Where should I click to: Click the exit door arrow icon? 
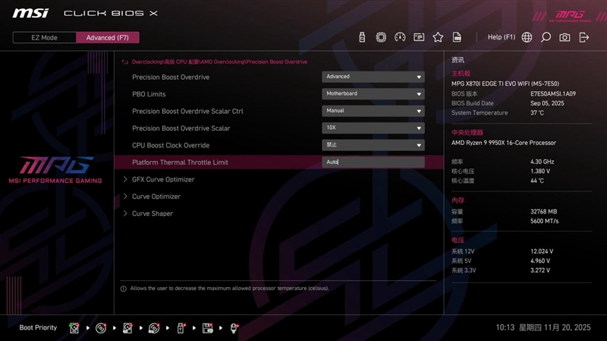pos(583,37)
